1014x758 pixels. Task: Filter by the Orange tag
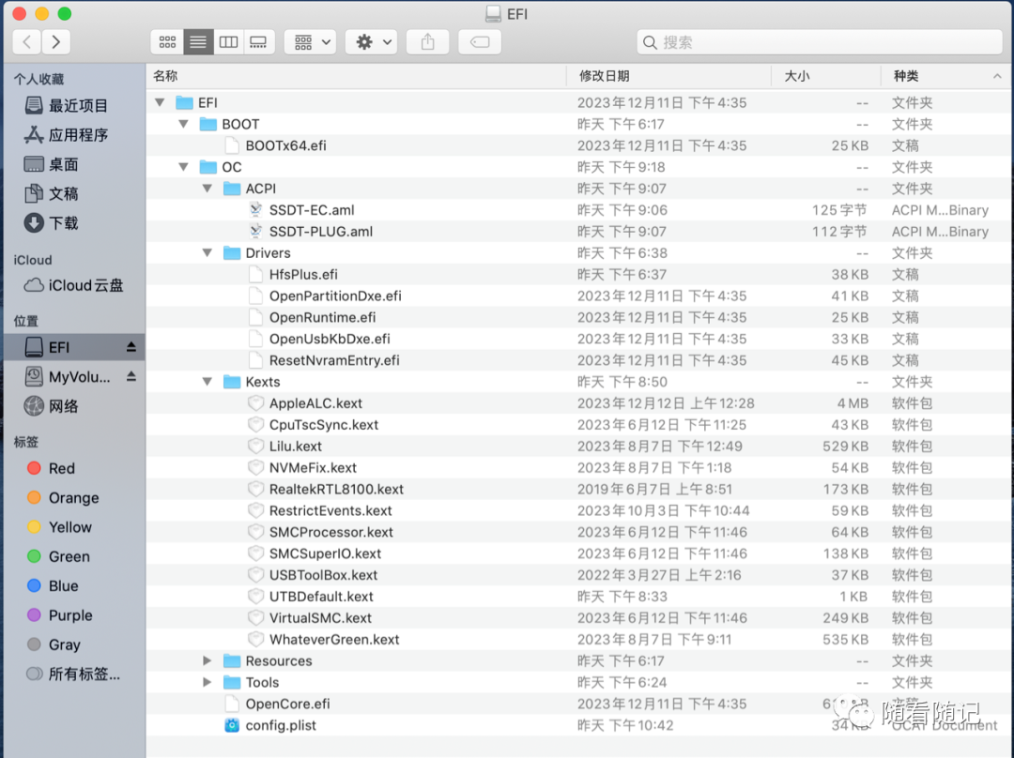pos(63,497)
